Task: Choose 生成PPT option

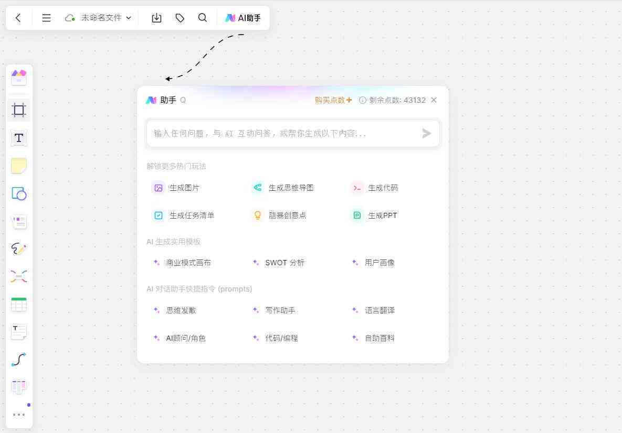Action: pos(374,215)
